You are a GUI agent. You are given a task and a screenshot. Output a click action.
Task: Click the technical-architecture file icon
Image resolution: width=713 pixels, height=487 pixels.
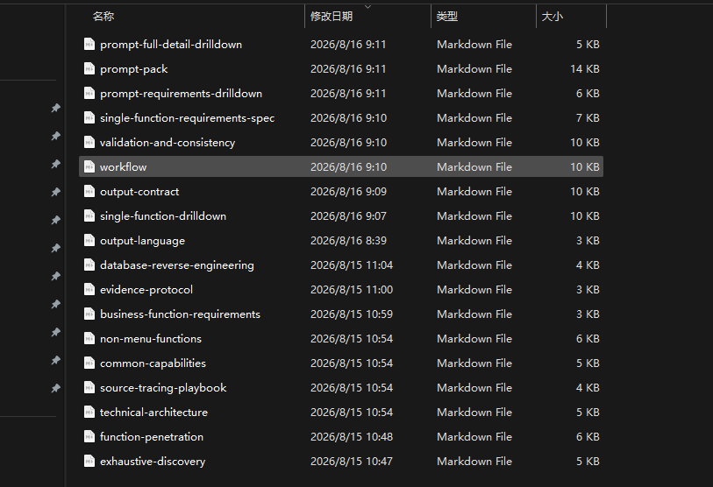89,412
